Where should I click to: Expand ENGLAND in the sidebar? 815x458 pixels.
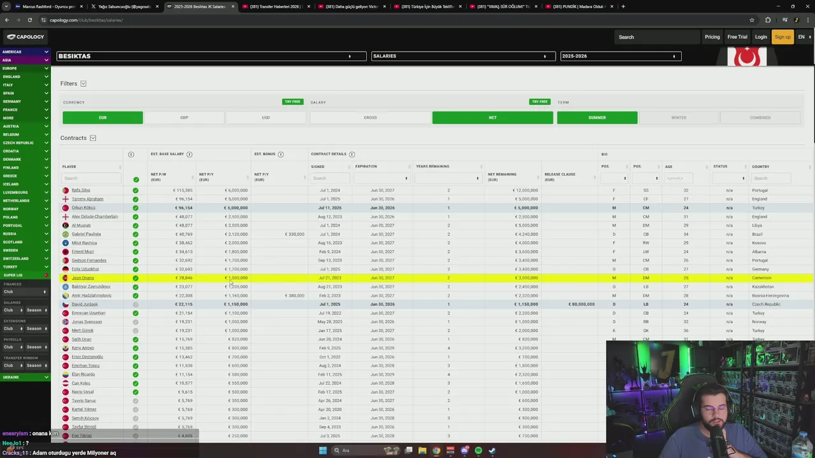[x=25, y=76]
